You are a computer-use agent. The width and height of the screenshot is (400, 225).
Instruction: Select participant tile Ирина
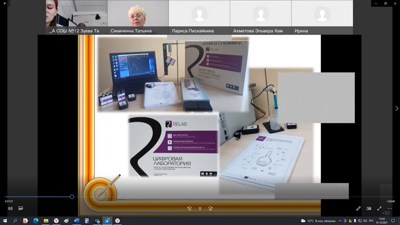click(322, 17)
